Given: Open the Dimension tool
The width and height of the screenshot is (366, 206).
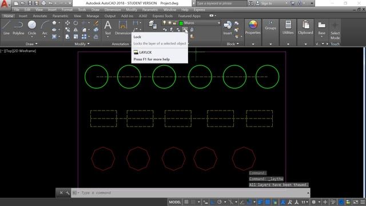Looking at the screenshot, I should point(123,27).
